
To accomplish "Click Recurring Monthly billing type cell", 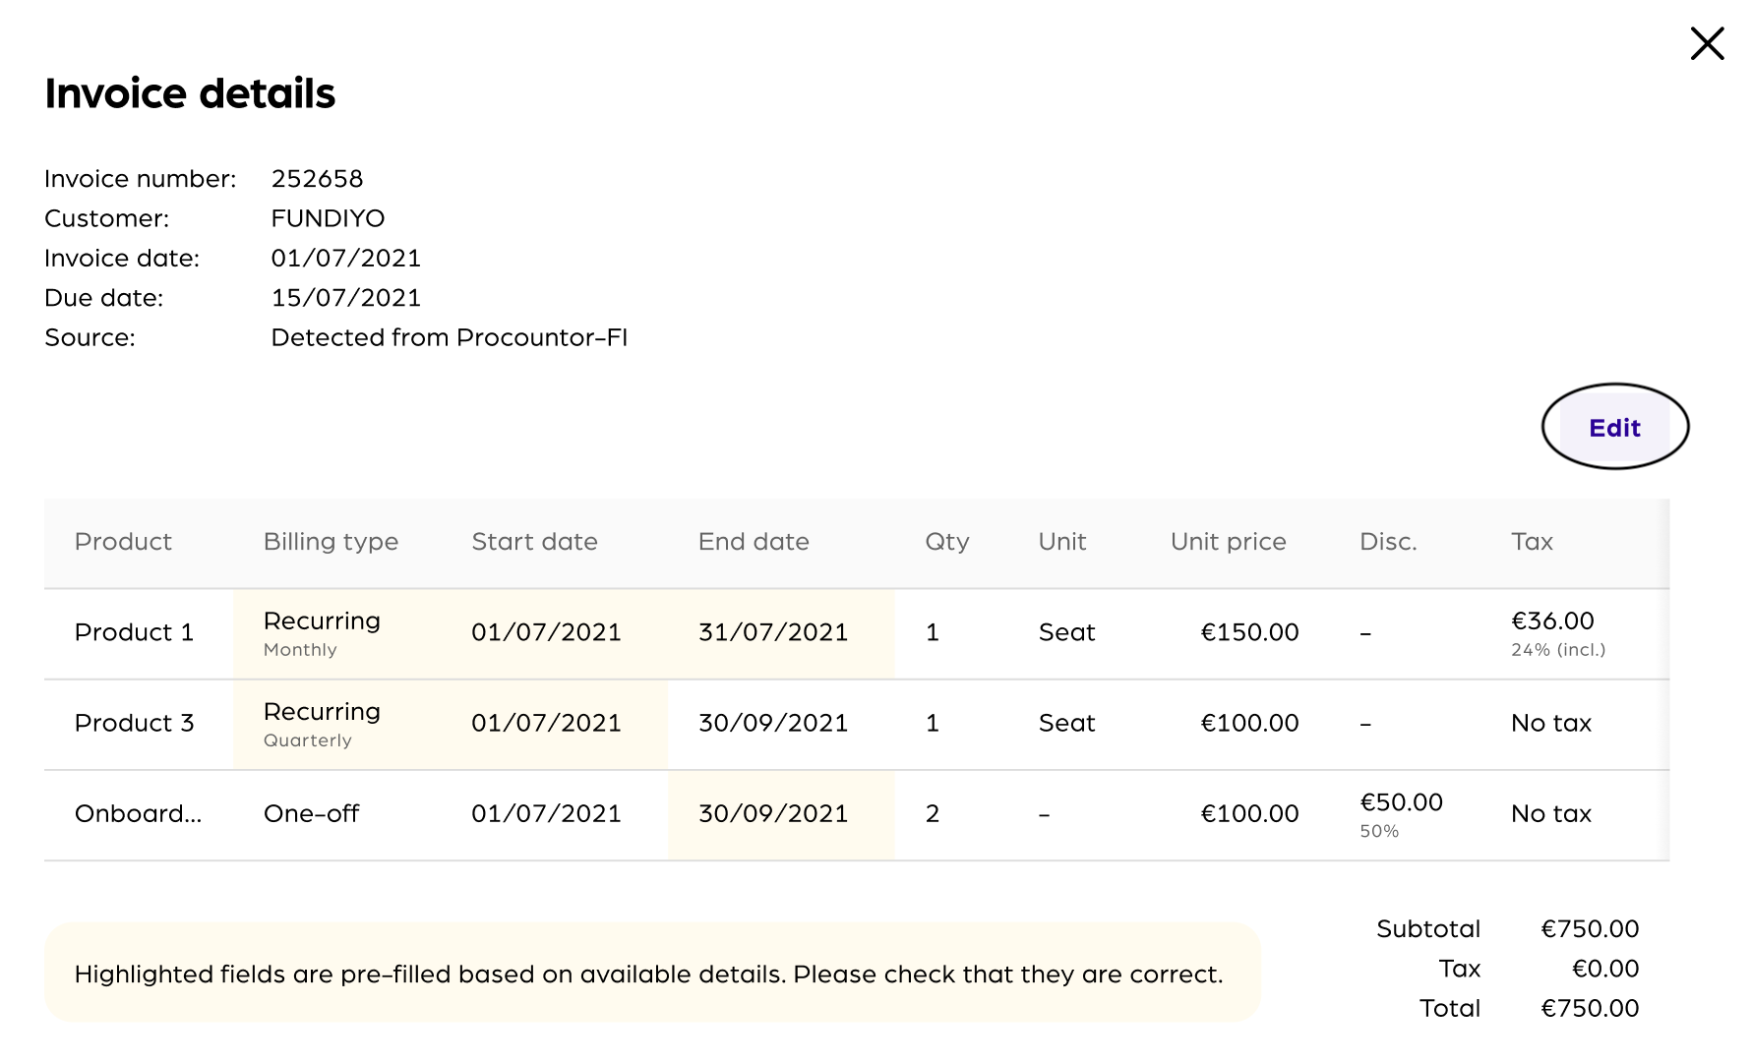I will [x=322, y=633].
